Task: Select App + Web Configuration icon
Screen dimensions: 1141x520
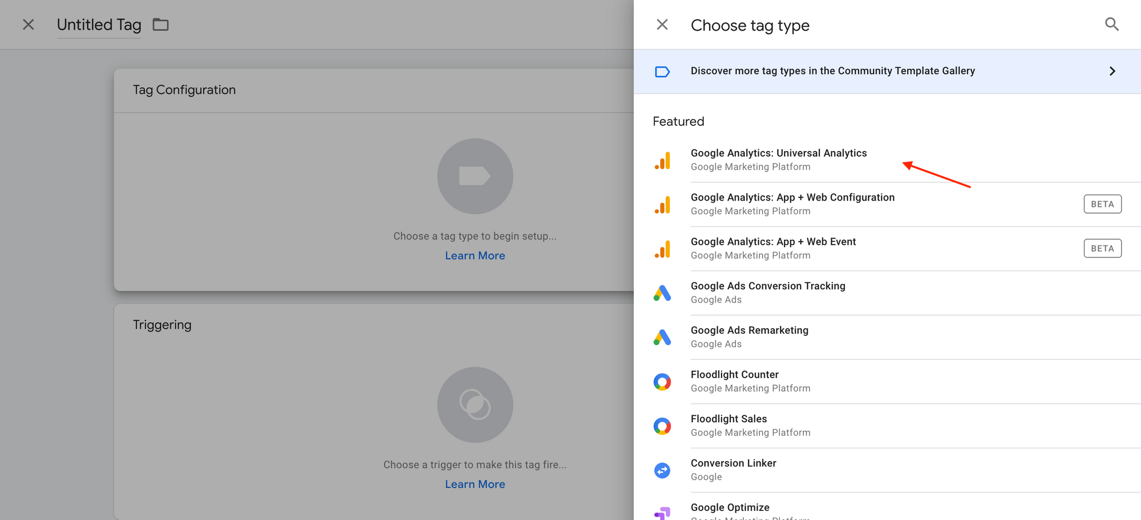Action: [x=662, y=204]
